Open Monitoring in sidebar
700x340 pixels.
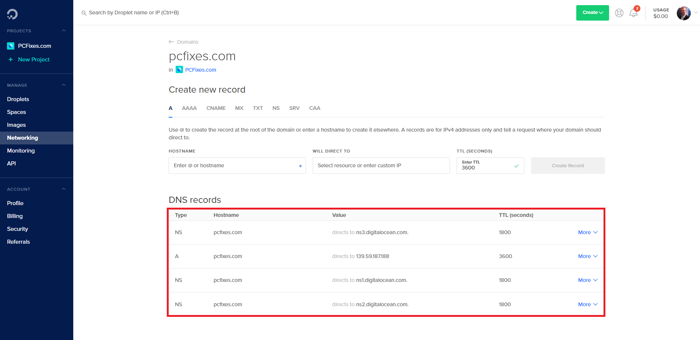coord(21,151)
